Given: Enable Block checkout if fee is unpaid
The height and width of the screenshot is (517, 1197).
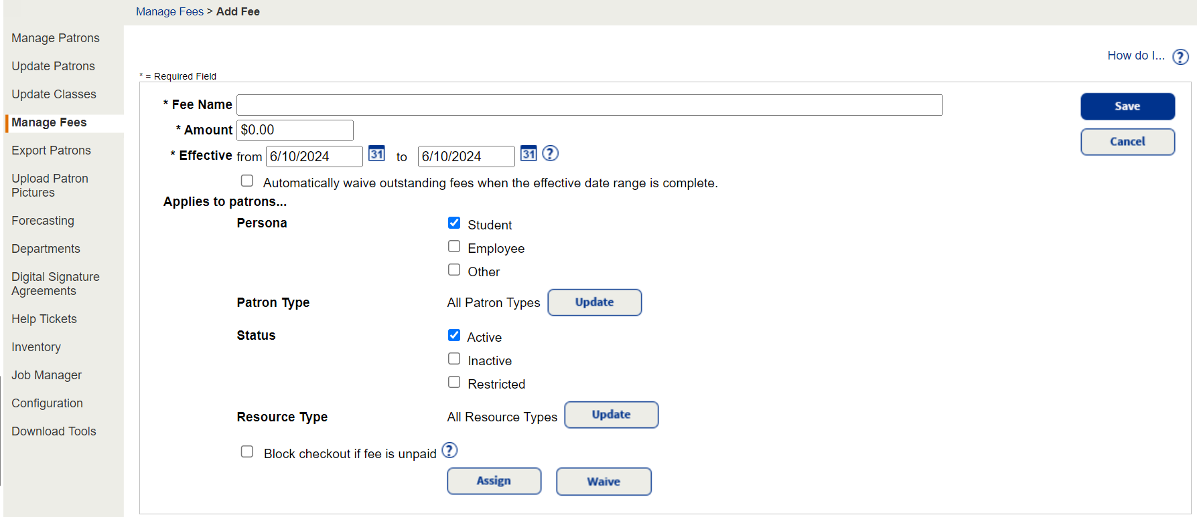Looking at the screenshot, I should click(x=247, y=451).
